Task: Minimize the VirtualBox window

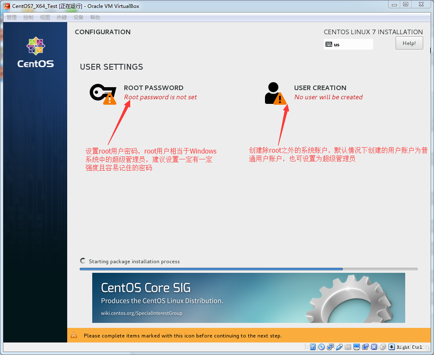Action: (394, 5)
